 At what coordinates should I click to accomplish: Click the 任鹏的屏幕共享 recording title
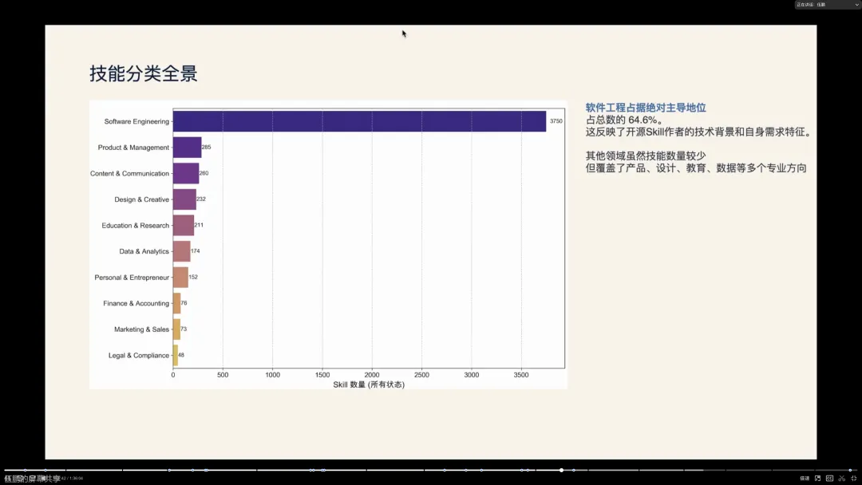pos(32,478)
